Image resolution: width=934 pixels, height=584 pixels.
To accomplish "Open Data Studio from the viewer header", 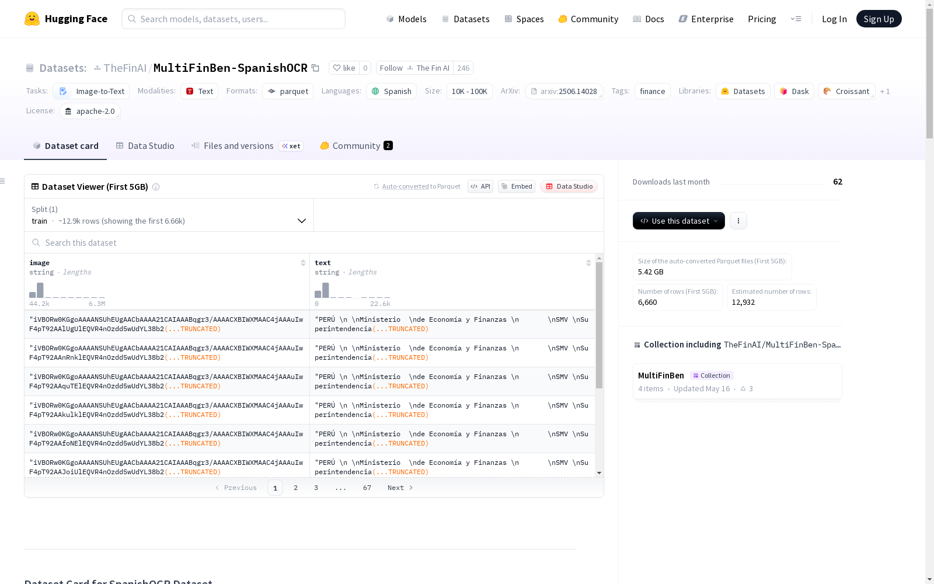I will [569, 186].
